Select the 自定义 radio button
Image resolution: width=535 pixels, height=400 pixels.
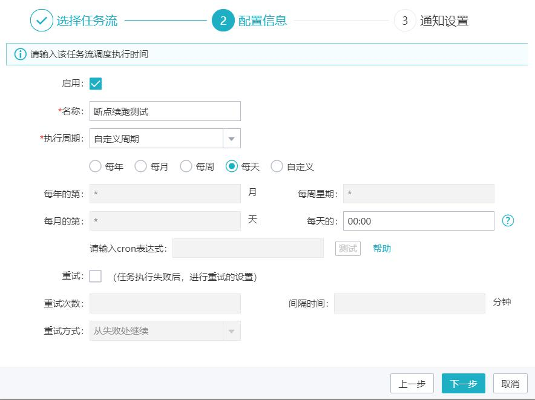point(277,166)
